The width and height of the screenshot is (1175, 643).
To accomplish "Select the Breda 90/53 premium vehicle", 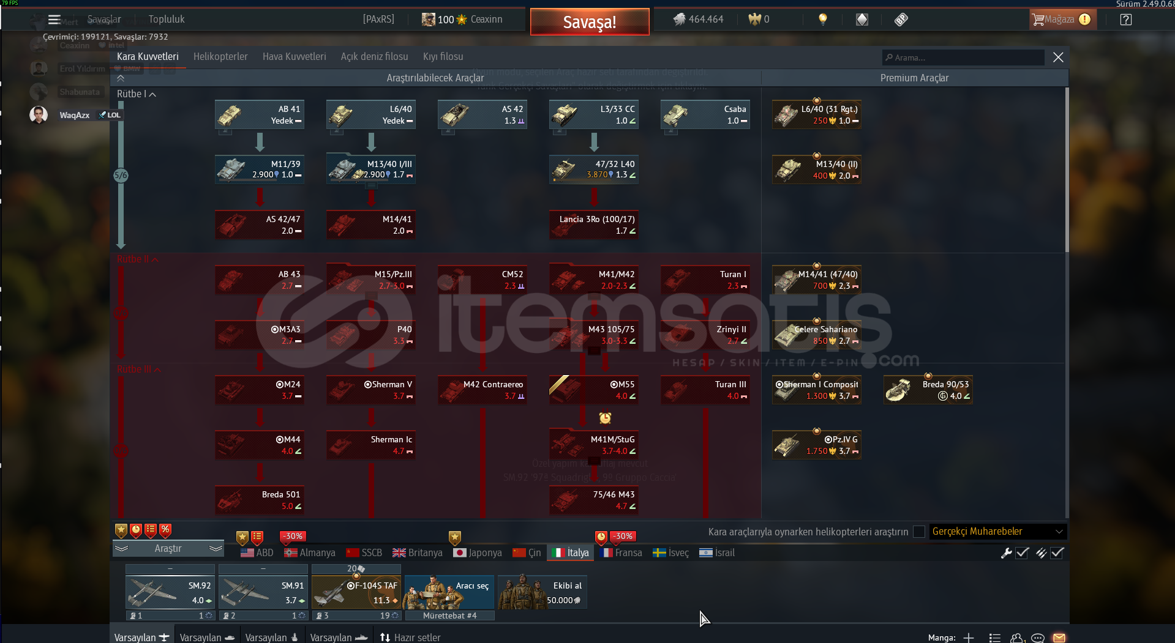I will (x=928, y=390).
